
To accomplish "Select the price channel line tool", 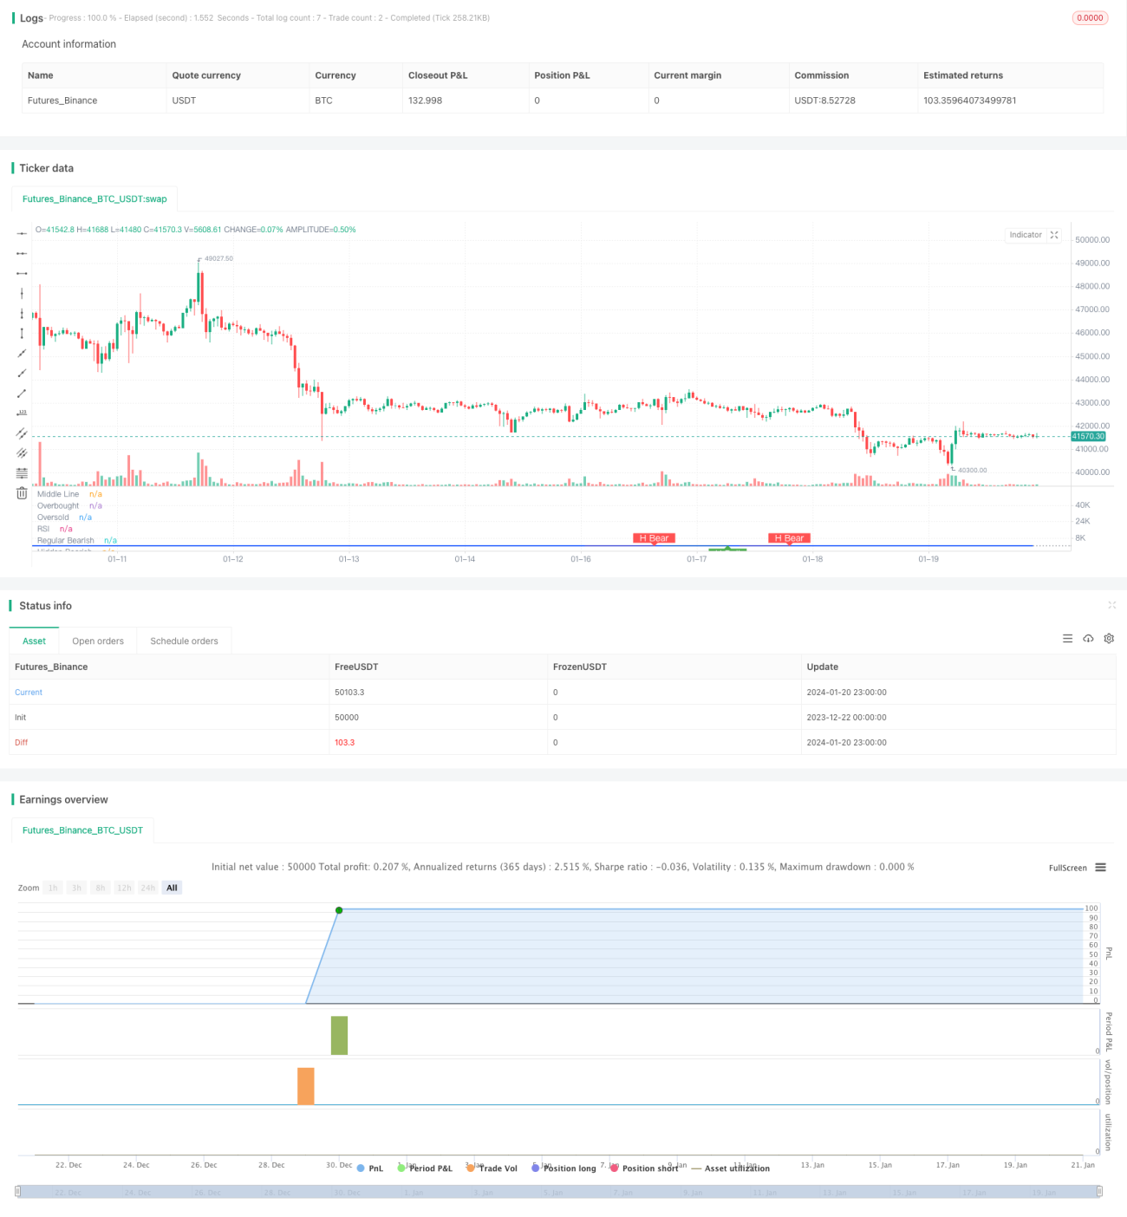I will 22,433.
